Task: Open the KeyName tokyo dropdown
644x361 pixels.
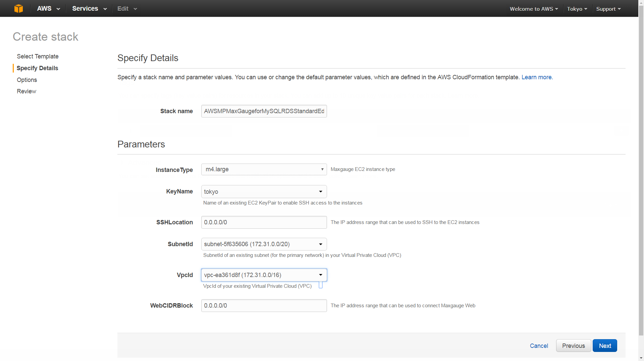Action: tap(264, 191)
